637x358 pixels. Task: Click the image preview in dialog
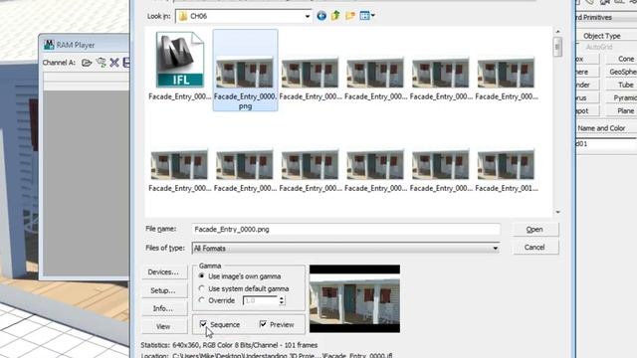click(x=354, y=298)
